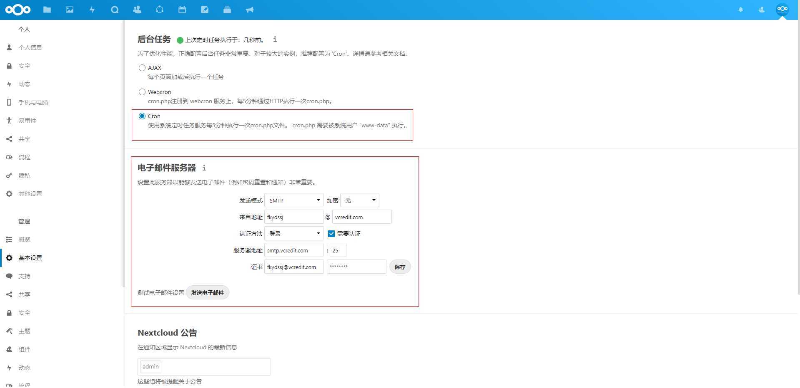Click the vcredit.com domain field
Viewport: 800px width, 388px height.
click(362, 217)
